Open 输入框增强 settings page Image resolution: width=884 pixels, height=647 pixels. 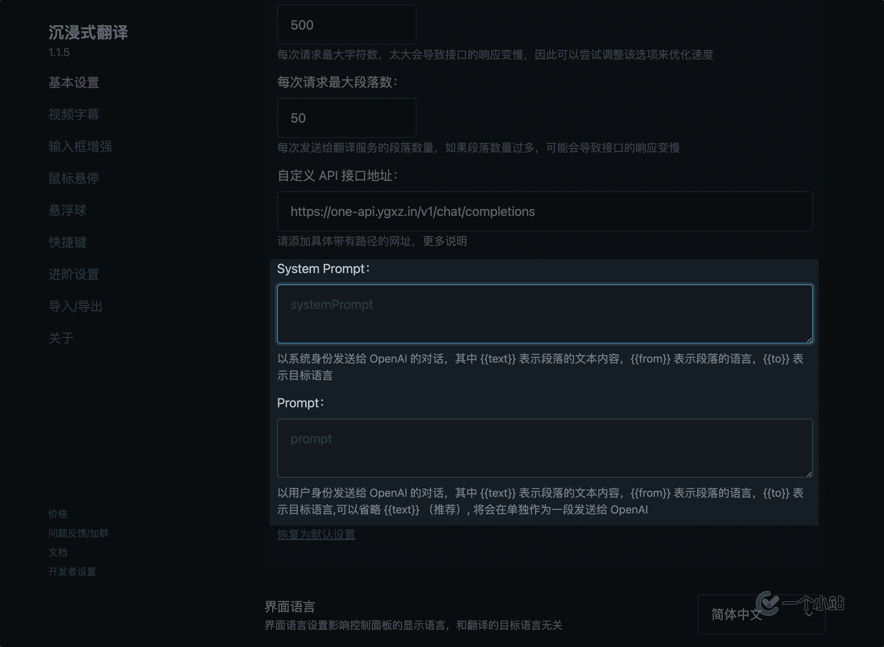coord(80,146)
